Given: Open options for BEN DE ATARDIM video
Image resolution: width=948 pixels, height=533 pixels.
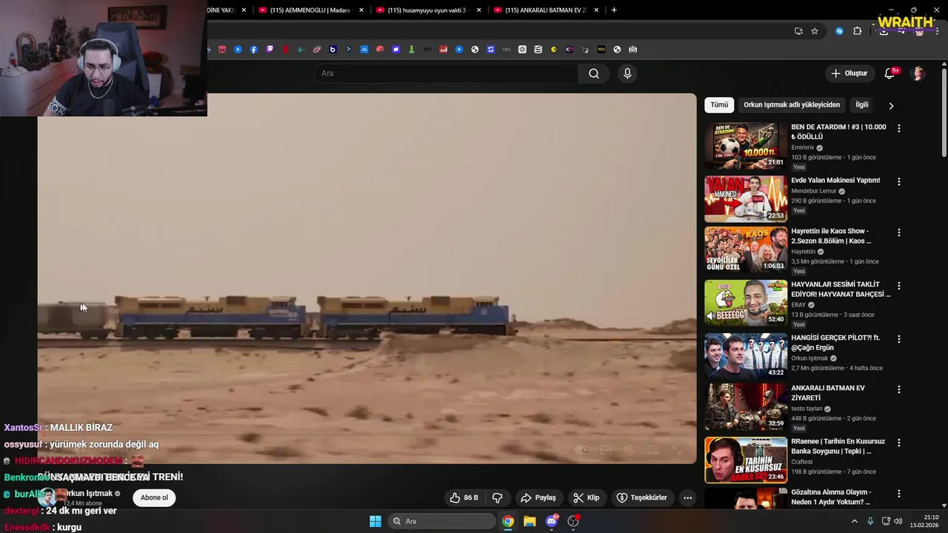Looking at the screenshot, I should point(898,128).
